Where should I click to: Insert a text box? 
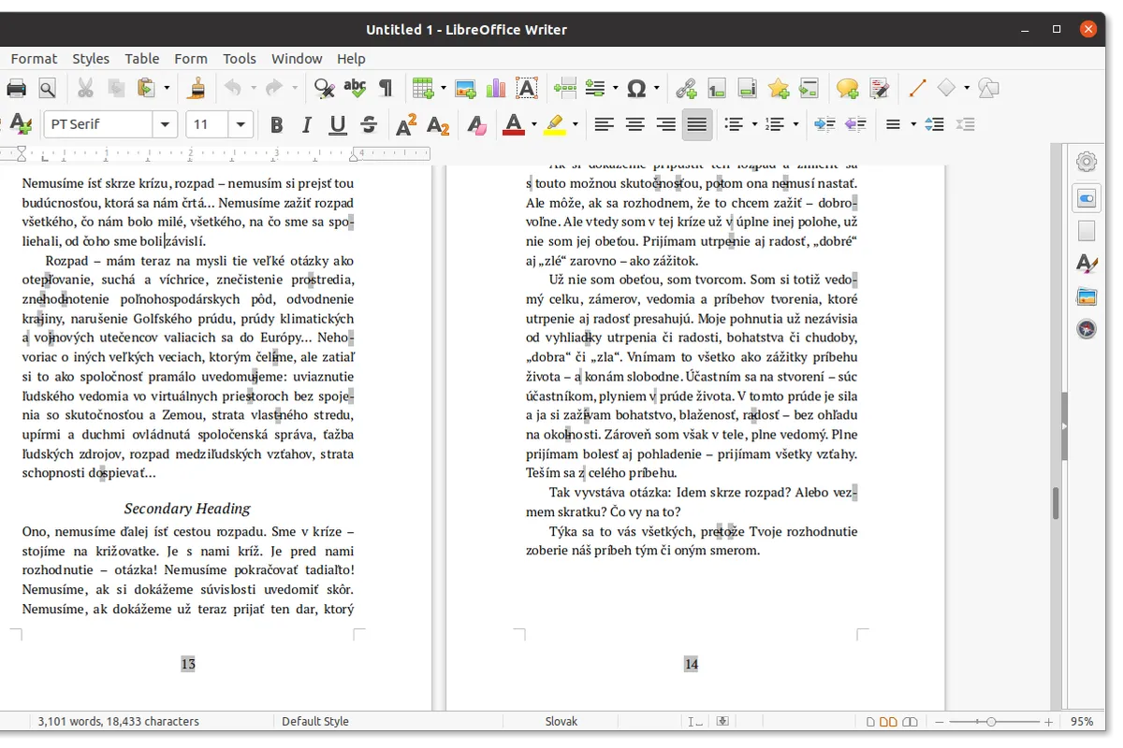[x=527, y=89]
